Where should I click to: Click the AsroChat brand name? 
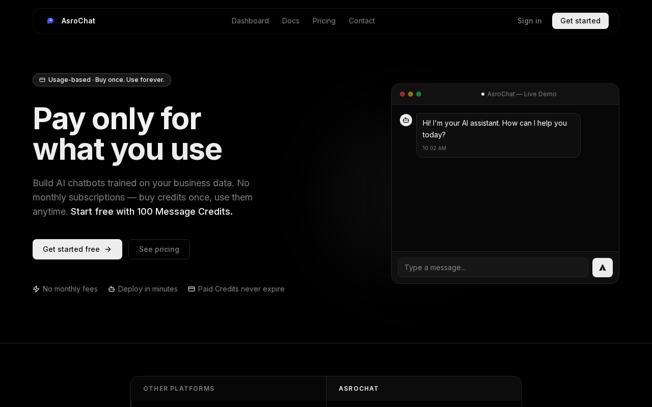78,21
